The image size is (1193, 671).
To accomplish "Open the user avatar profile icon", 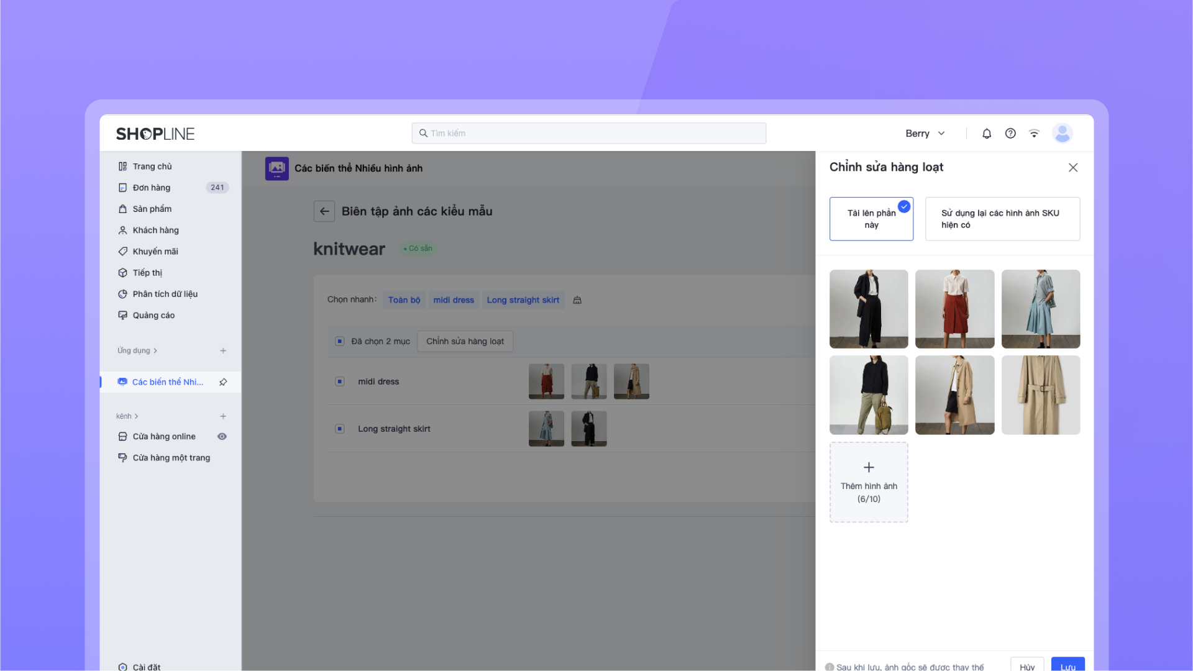I will tap(1063, 133).
